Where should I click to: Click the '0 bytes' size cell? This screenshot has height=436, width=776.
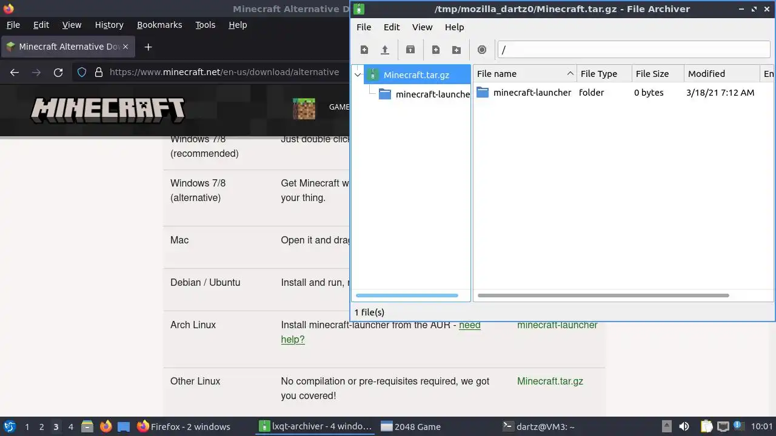click(649, 93)
